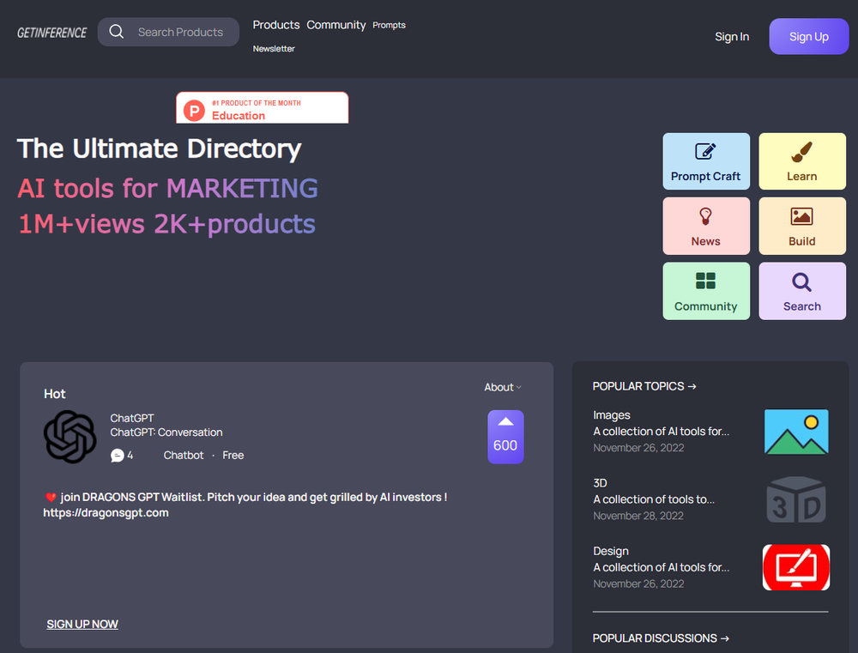Expand the About dropdown
Screen dimensions: 858x653
[x=502, y=387]
